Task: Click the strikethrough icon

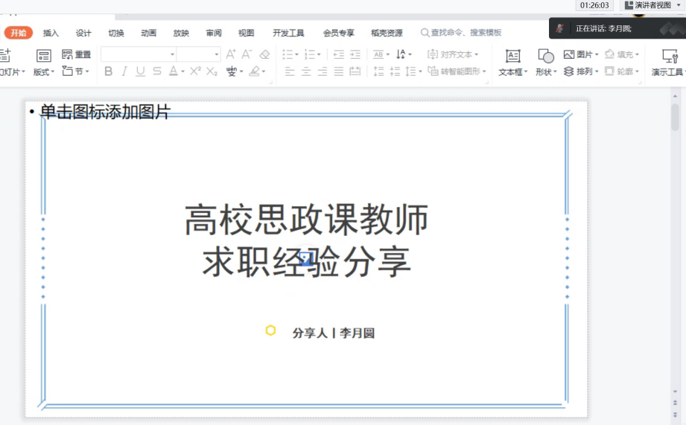Action: [156, 71]
